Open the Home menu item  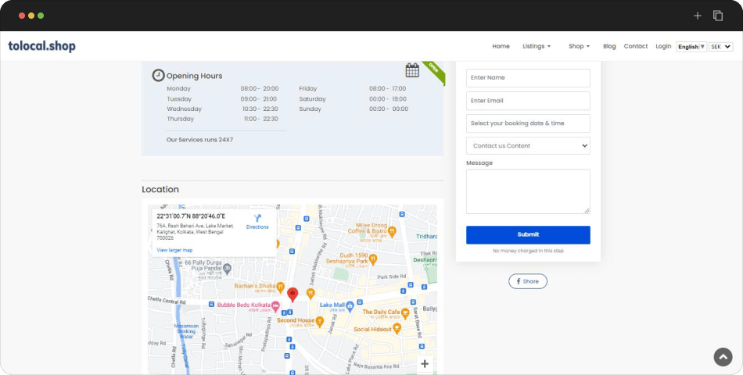click(x=501, y=46)
